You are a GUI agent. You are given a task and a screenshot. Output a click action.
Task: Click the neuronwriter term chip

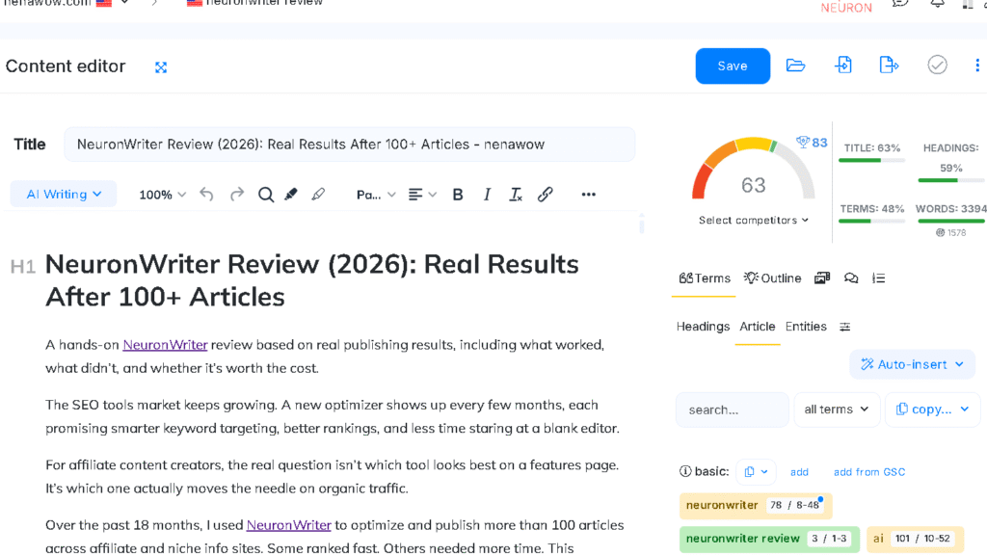(x=756, y=505)
